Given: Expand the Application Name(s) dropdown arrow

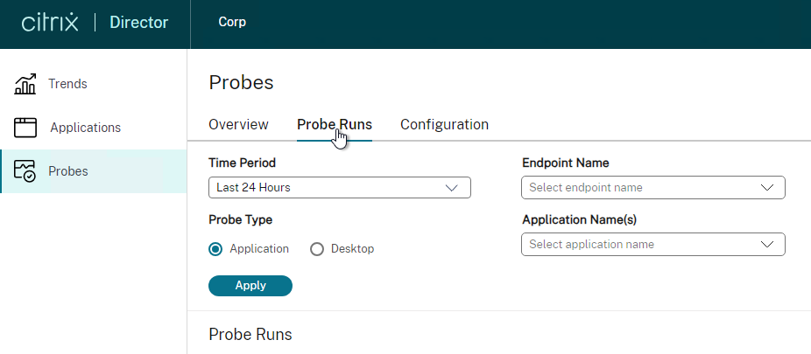Looking at the screenshot, I should click(x=767, y=244).
